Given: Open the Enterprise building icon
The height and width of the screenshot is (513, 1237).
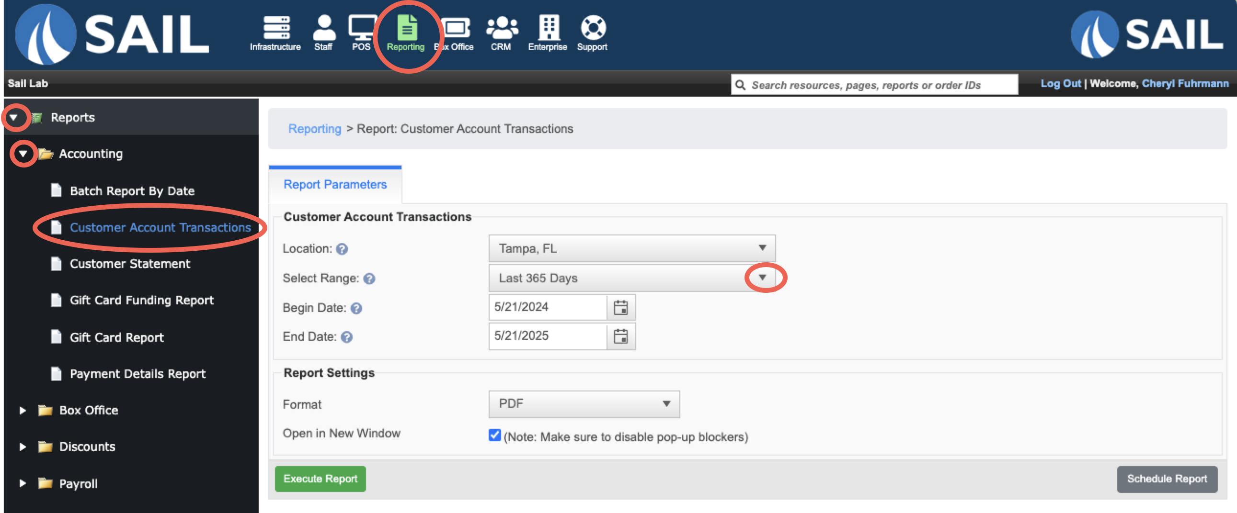Looking at the screenshot, I should coord(549,27).
